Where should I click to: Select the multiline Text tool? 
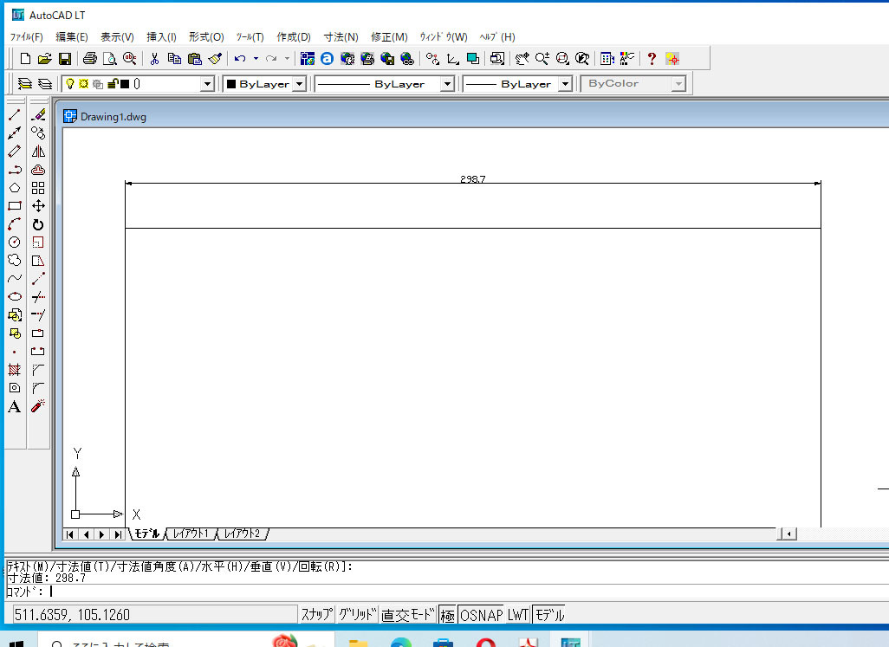point(14,406)
